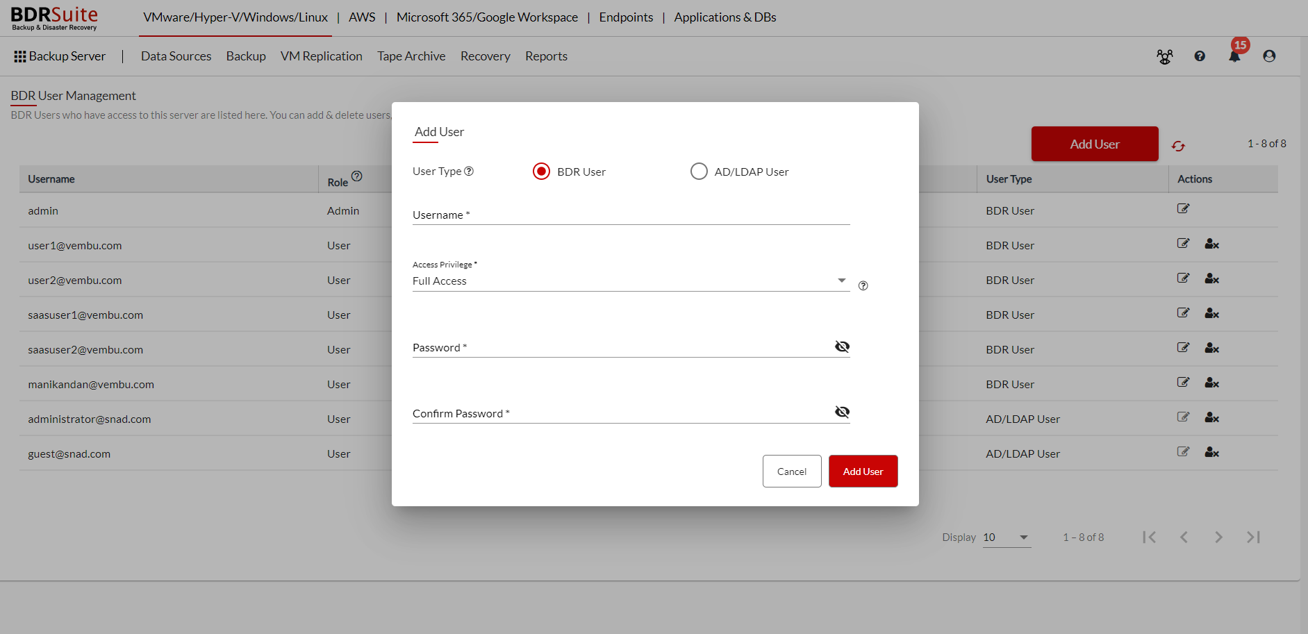Switch to the AWS tab
The height and width of the screenshot is (634, 1308).
(362, 17)
